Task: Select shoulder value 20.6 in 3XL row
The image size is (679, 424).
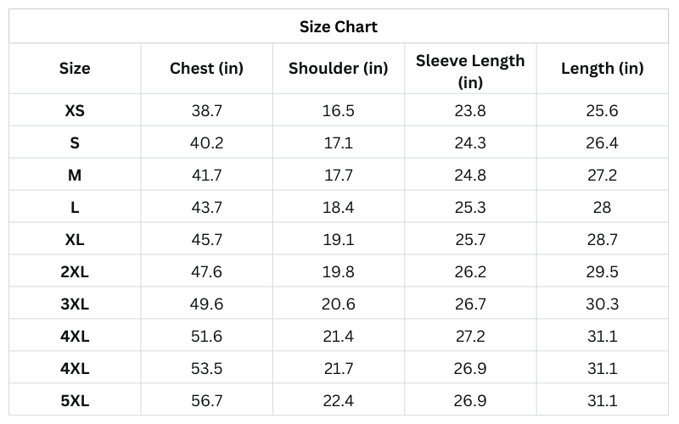Action: coord(338,304)
